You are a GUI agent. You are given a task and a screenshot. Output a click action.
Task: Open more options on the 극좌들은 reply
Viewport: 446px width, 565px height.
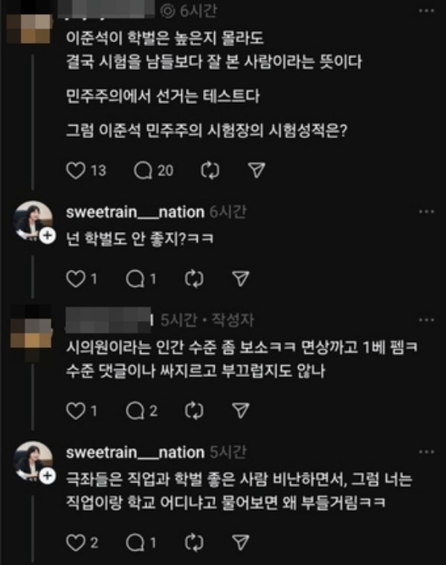coord(427,452)
